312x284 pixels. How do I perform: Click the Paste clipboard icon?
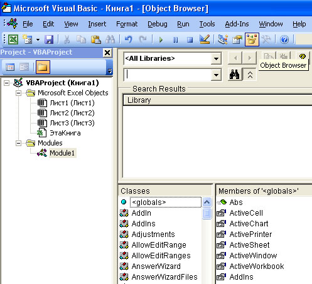coord(96,39)
